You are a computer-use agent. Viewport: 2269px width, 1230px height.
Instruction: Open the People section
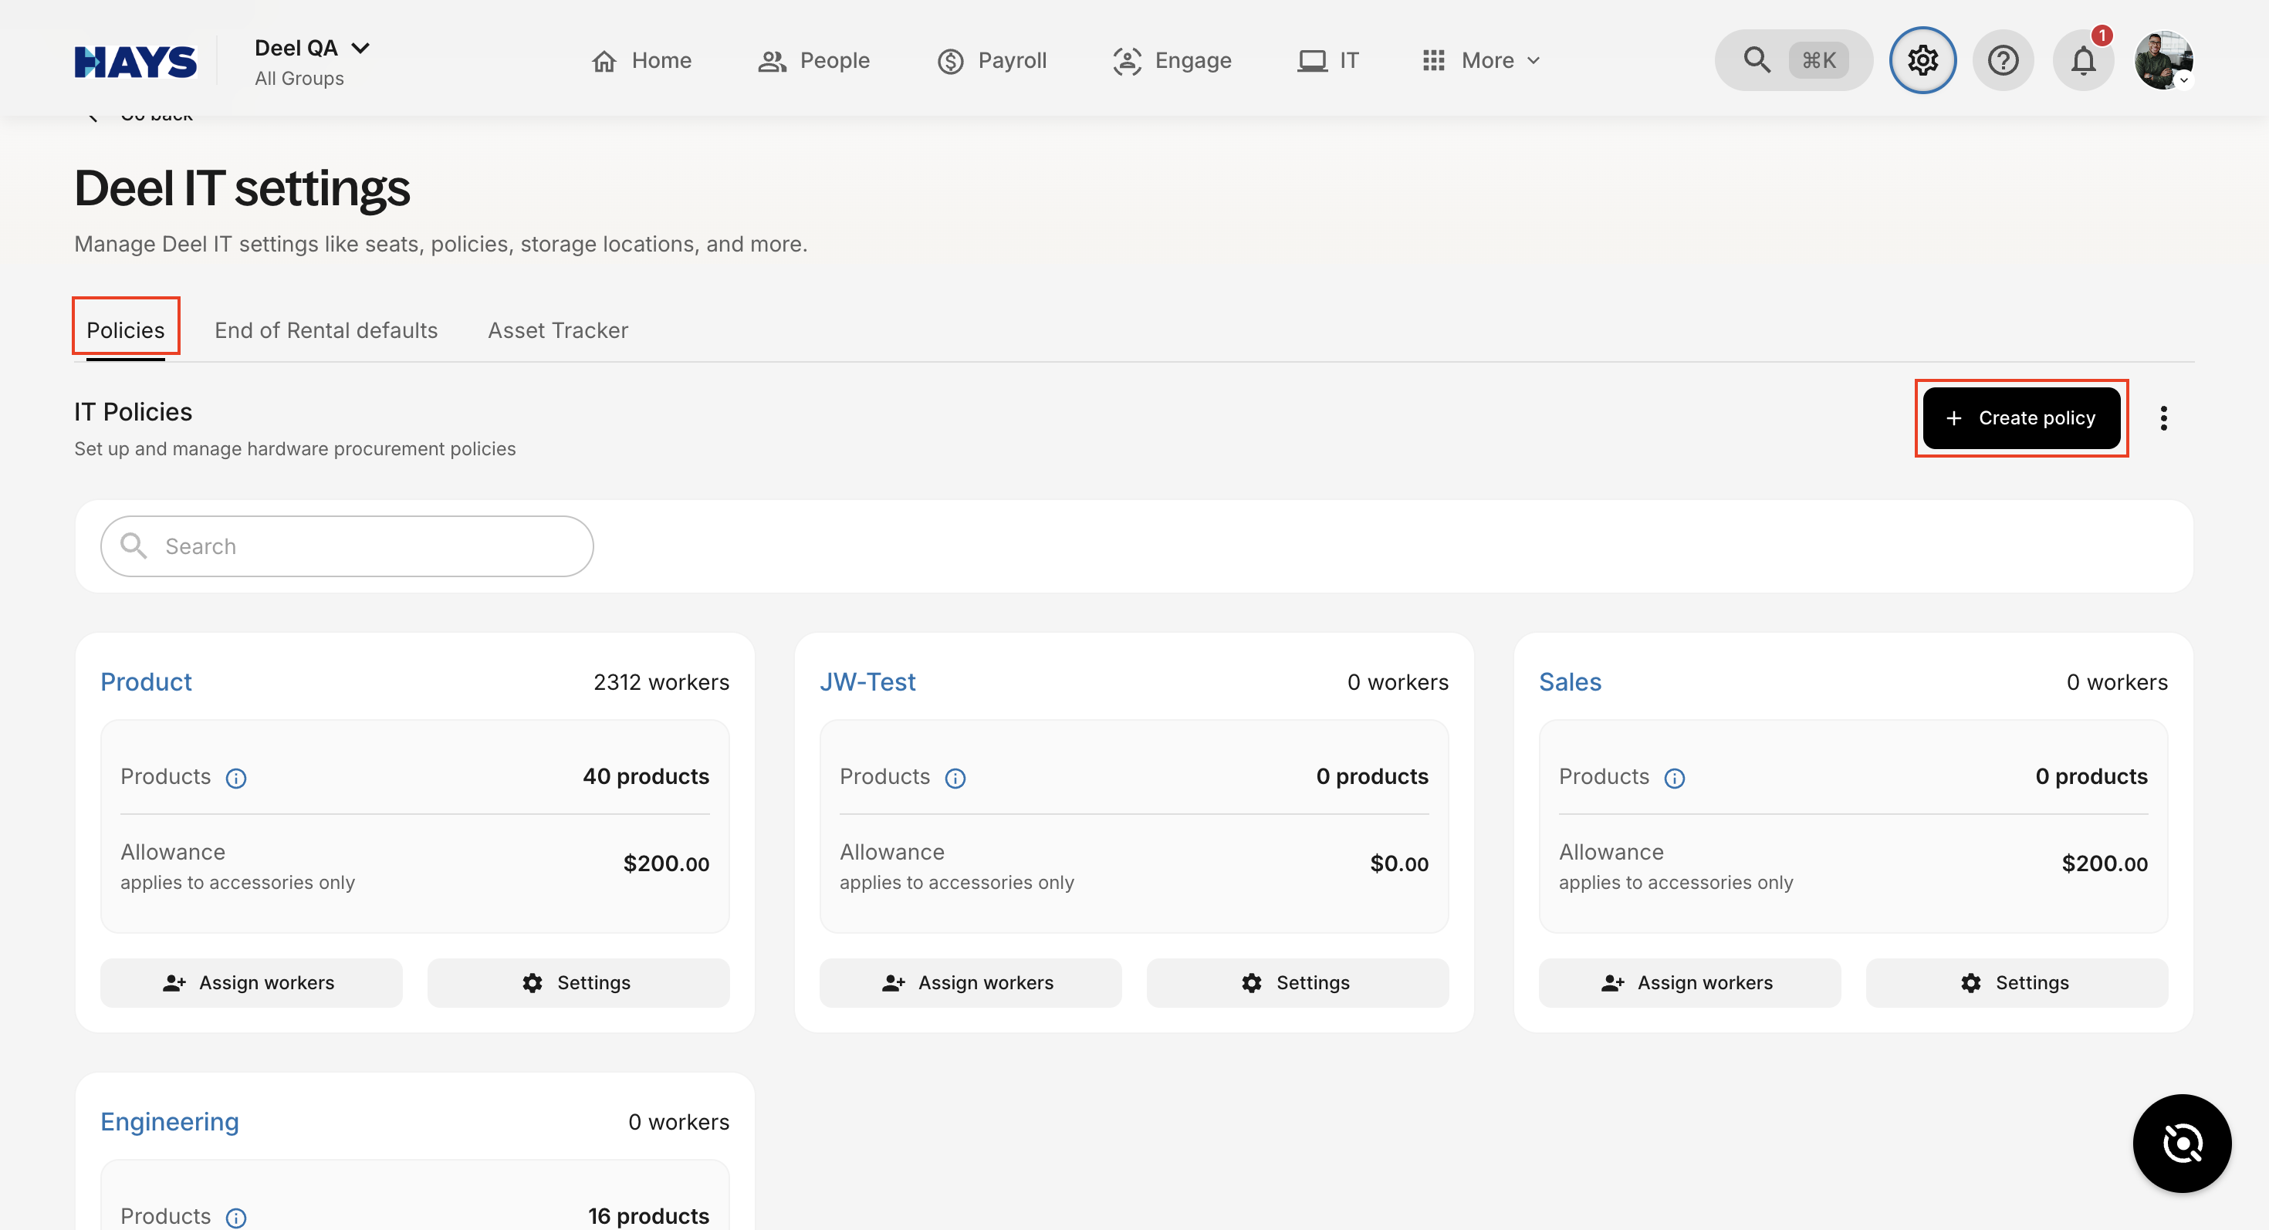(x=814, y=61)
